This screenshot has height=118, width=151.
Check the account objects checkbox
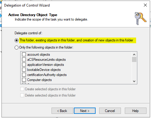[x=24, y=55]
